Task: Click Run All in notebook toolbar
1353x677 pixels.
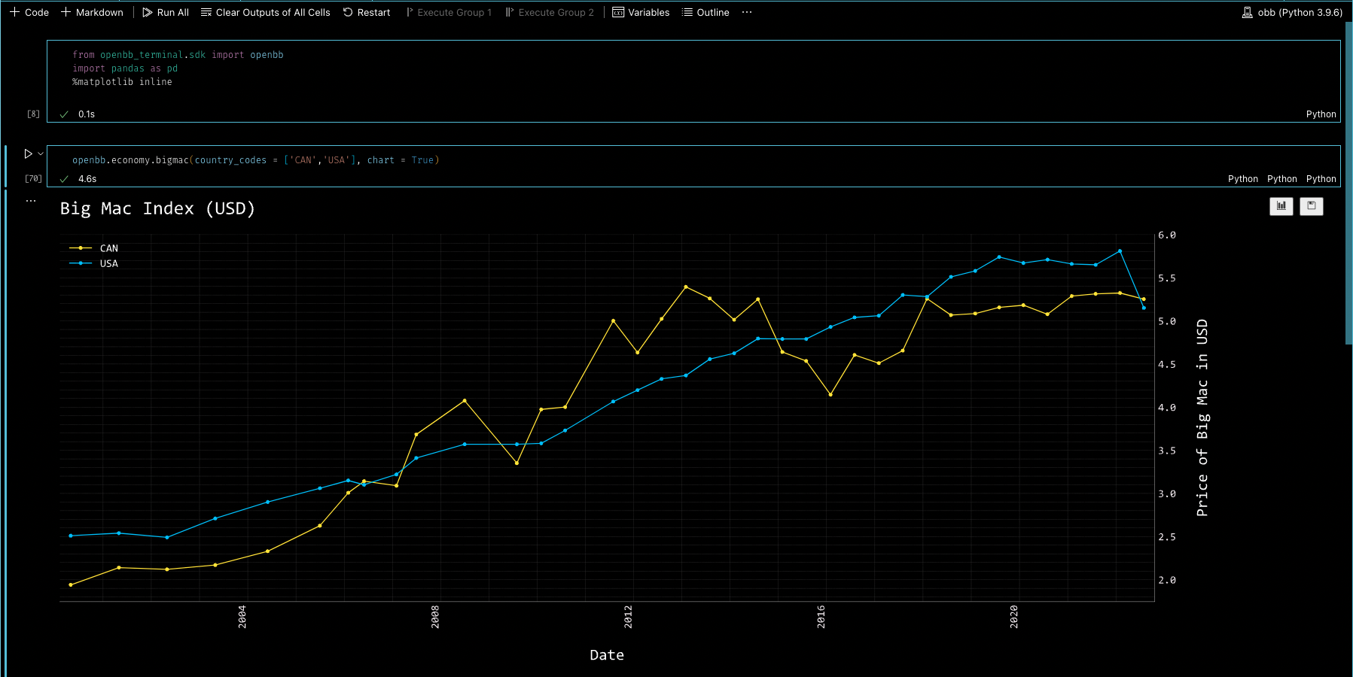Action: click(x=166, y=12)
